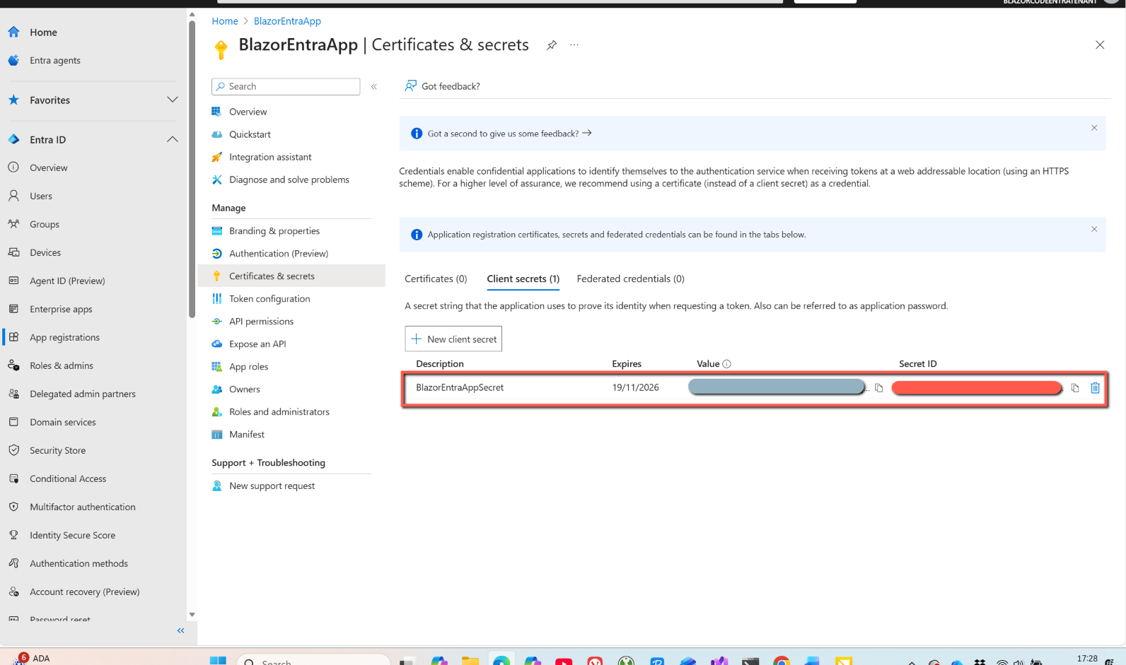The width and height of the screenshot is (1126, 665).
Task: Switch to the Certificates (0) tab
Action: click(436, 279)
